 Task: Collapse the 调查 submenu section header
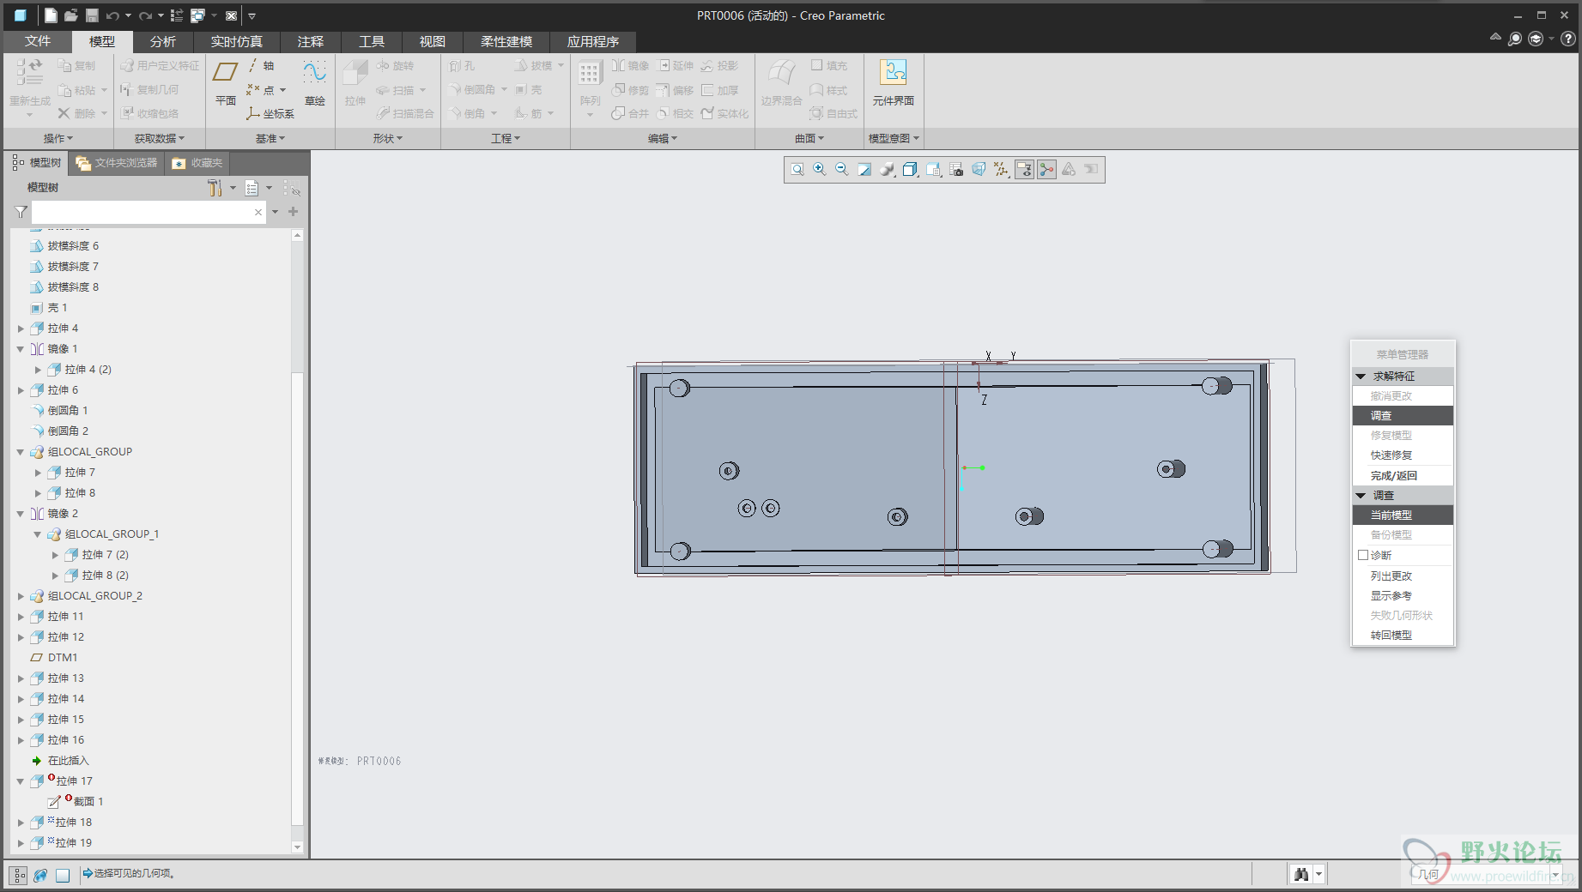pos(1361,496)
